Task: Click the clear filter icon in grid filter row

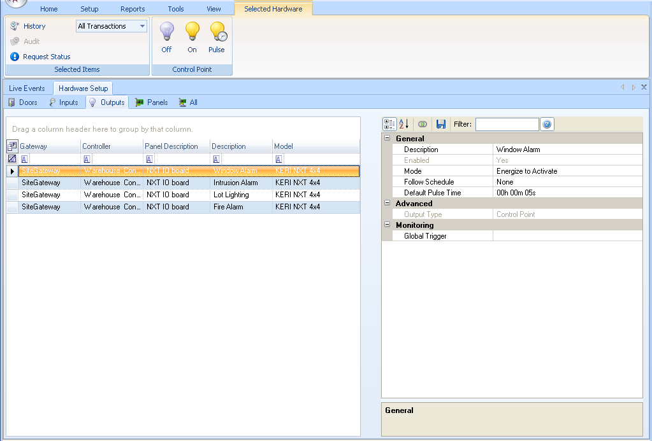Action: tap(12, 158)
